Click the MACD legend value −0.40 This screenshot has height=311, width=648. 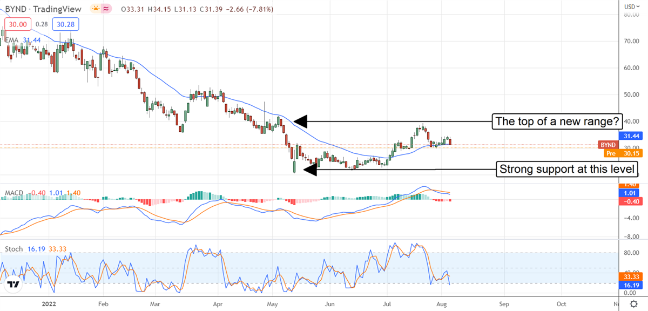click(38, 193)
